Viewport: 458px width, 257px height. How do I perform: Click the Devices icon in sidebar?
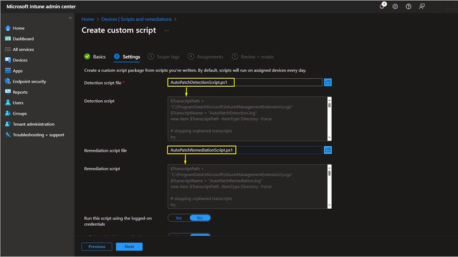(x=8, y=60)
